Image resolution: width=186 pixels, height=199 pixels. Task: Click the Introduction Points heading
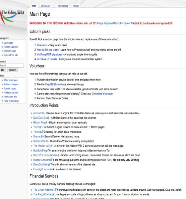(x=44, y=105)
